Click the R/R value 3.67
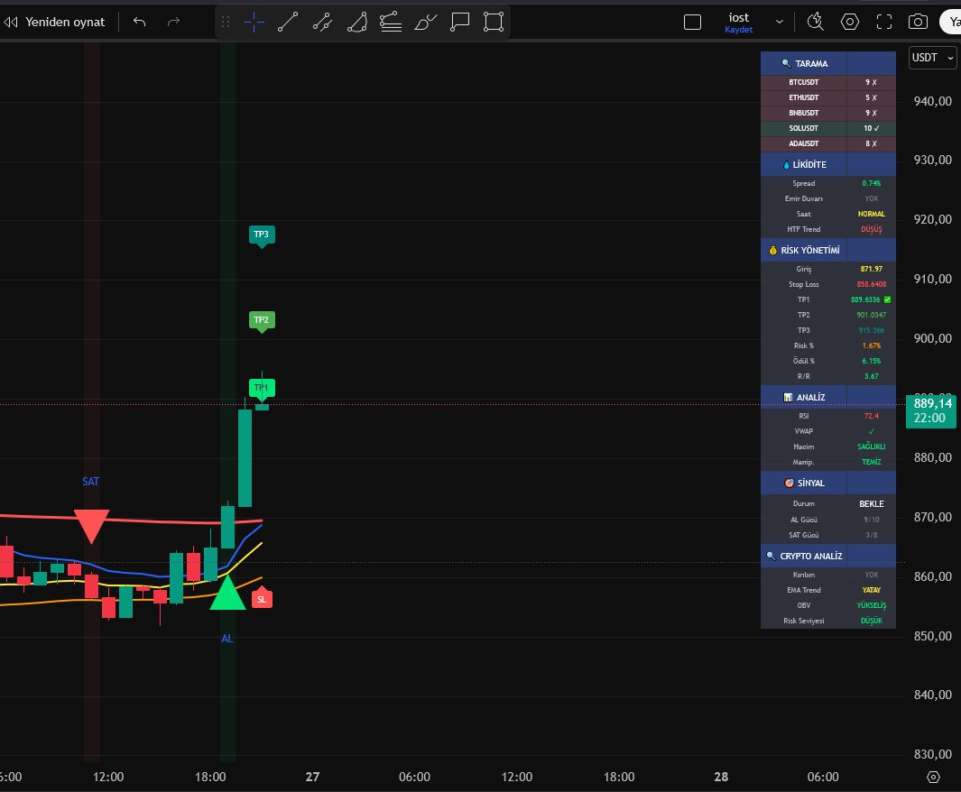This screenshot has height=792, width=961. coord(872,376)
